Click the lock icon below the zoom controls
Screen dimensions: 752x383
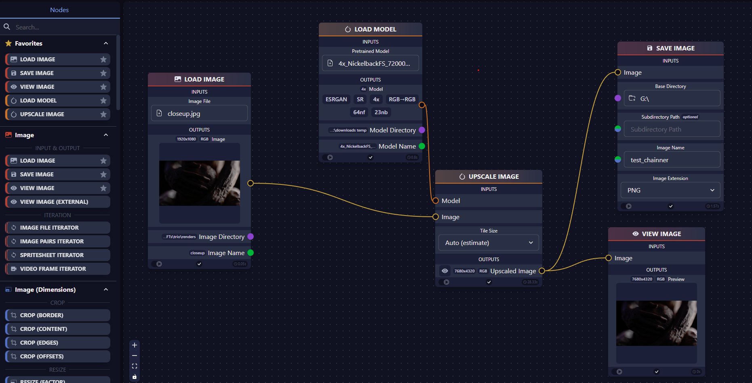click(135, 376)
